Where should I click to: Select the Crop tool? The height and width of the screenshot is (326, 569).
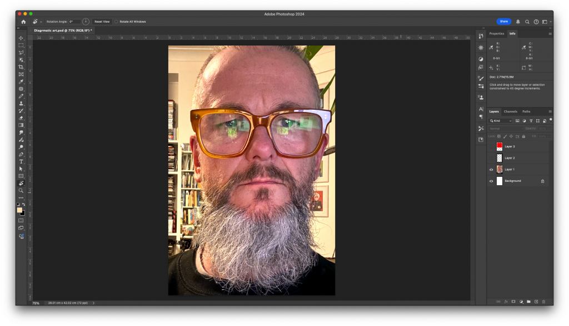tap(21, 67)
